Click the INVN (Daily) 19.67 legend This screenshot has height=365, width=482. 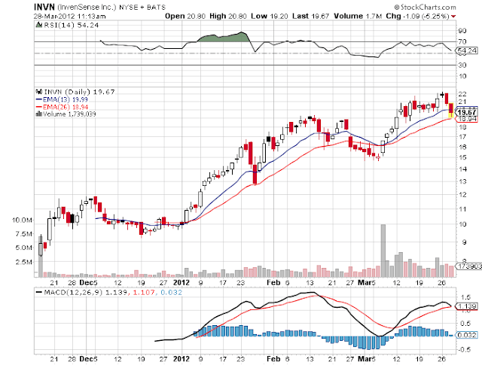[x=79, y=92]
